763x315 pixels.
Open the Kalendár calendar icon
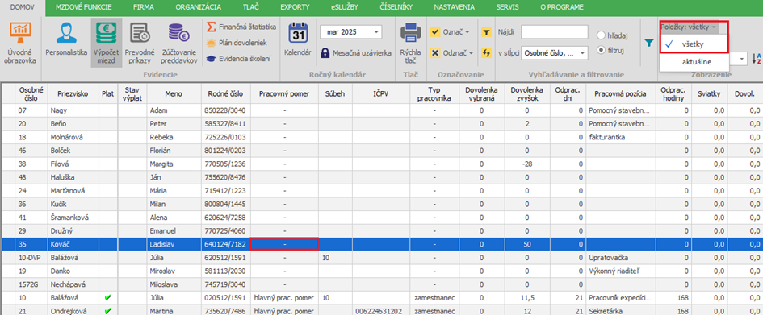click(297, 34)
